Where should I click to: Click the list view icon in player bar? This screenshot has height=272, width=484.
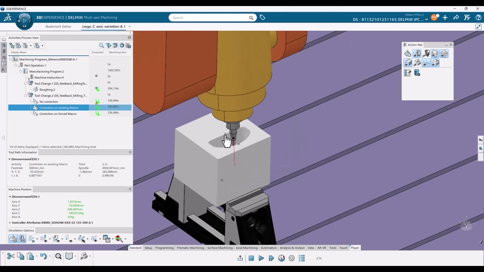[x=301, y=258]
